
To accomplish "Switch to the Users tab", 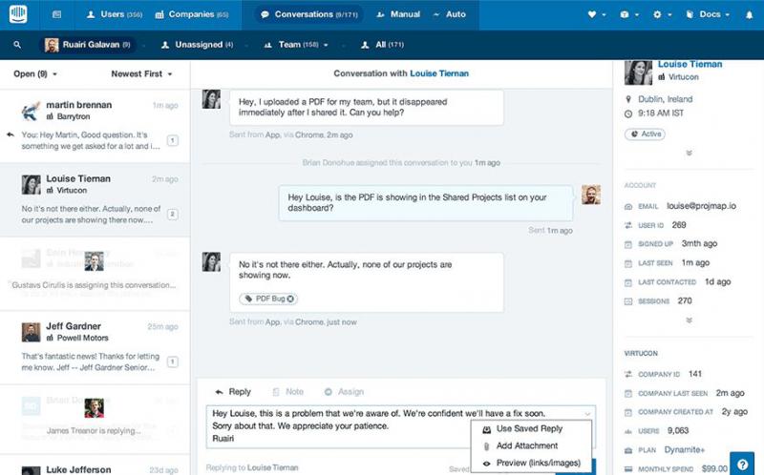I will click(x=113, y=15).
